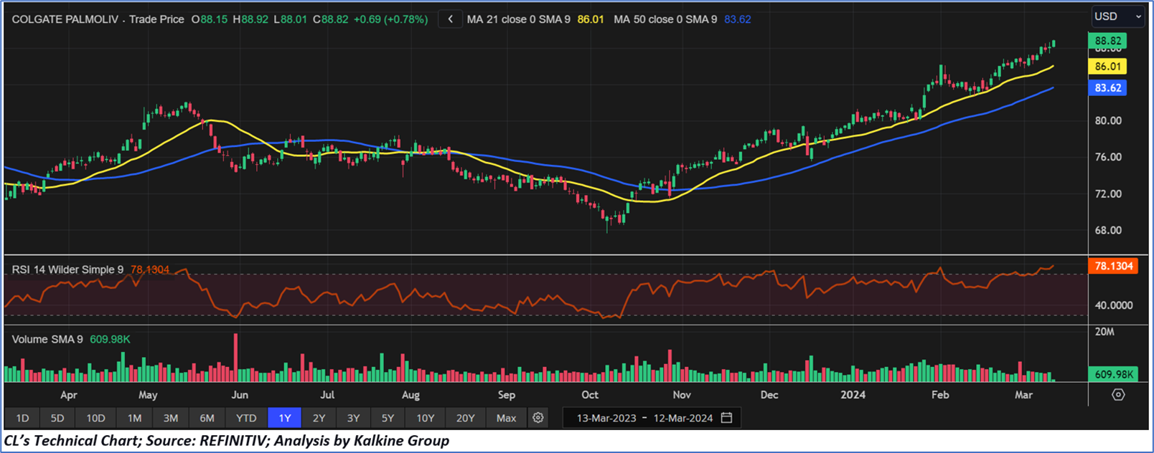This screenshot has width=1154, height=453.
Task: Show the Max time range
Action: point(506,418)
